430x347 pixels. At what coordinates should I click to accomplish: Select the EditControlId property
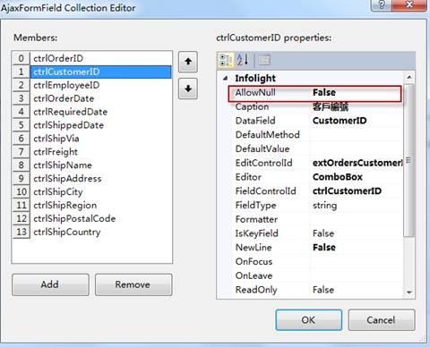(264, 163)
